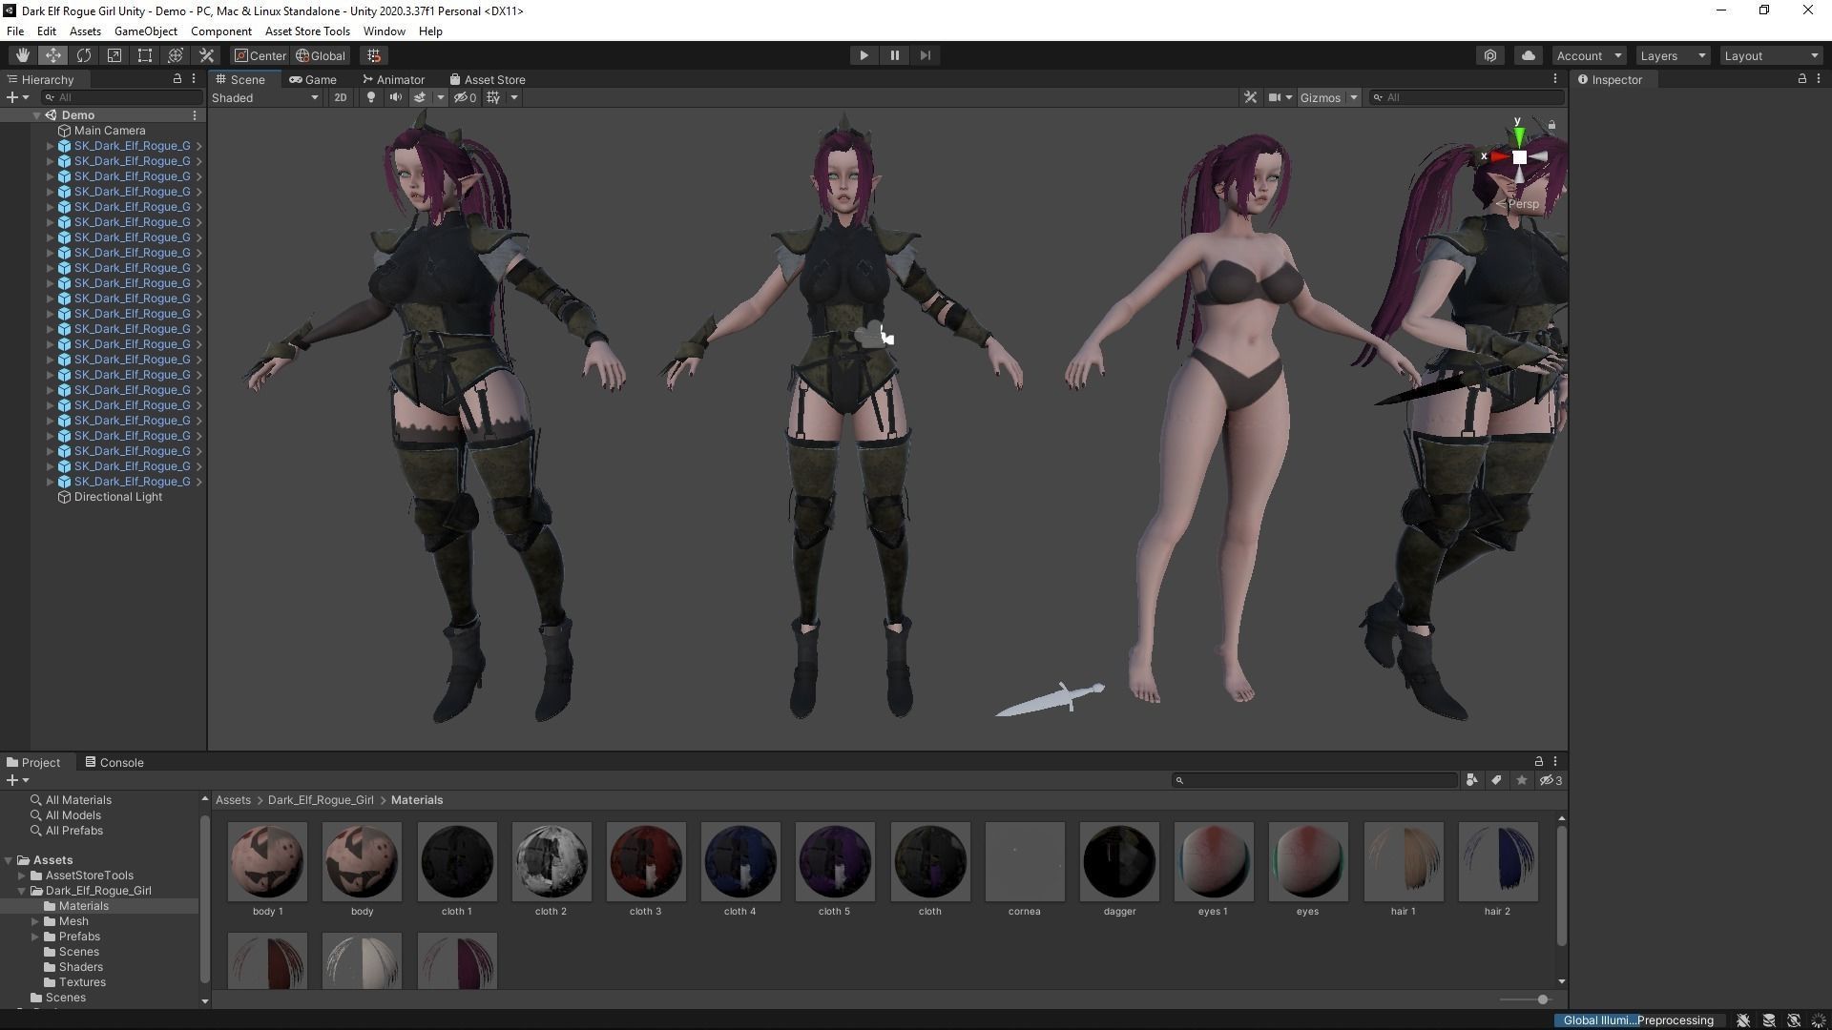This screenshot has height=1030, width=1832.
Task: Toggle Center pivot mode
Action: pyautogui.click(x=260, y=55)
